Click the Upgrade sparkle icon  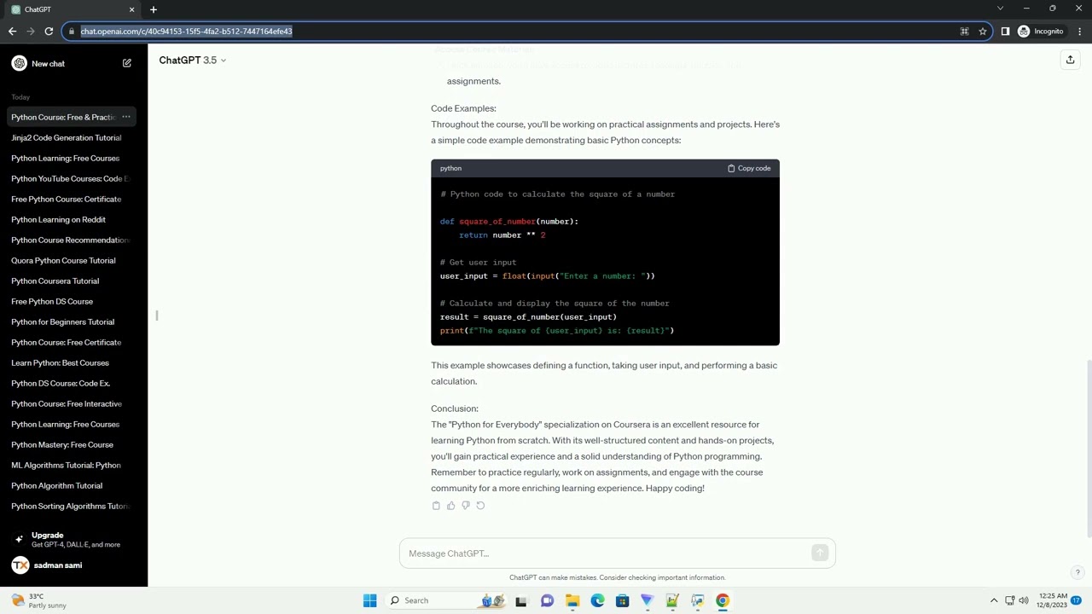tap(19, 539)
